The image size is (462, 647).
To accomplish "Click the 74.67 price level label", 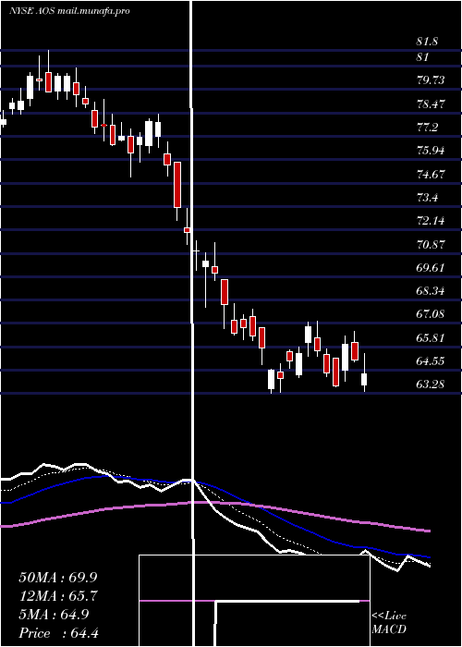I will (x=431, y=175).
